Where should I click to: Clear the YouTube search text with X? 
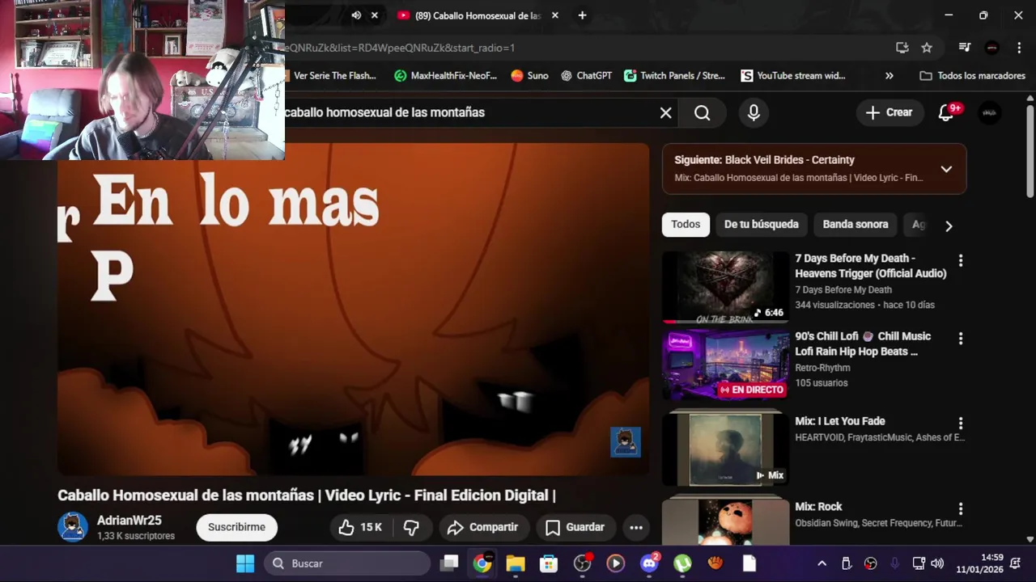(x=665, y=113)
